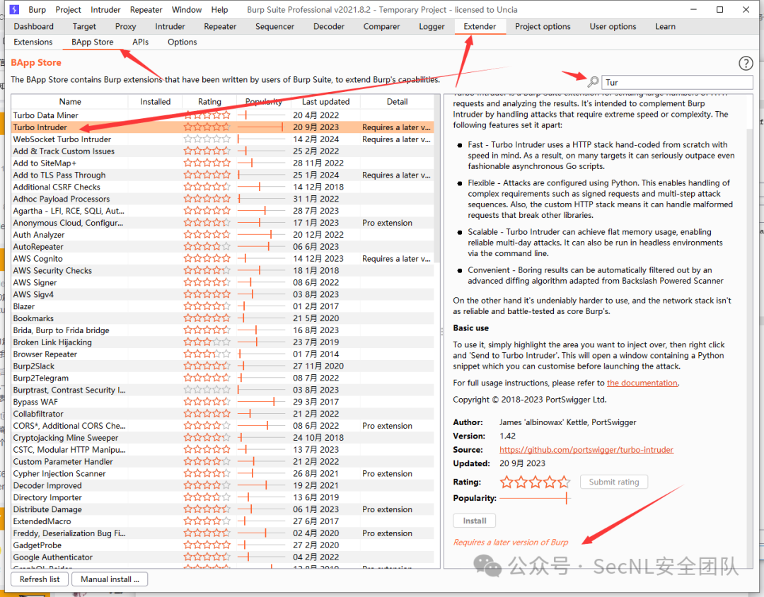Sort the table by Detail column

tap(397, 101)
